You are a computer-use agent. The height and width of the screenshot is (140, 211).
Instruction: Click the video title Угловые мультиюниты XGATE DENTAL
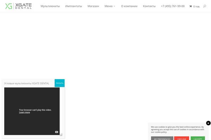pos(27,83)
